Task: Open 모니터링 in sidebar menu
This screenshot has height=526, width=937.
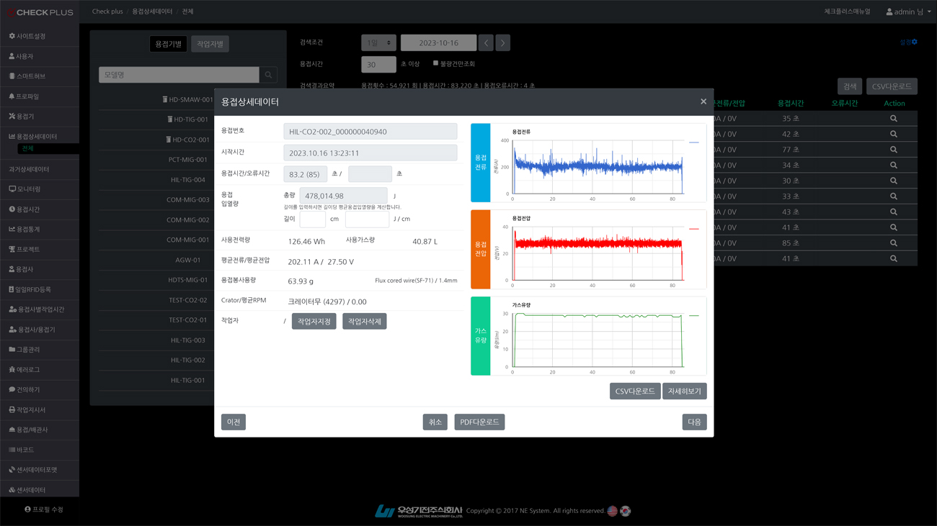Action: [x=28, y=189]
